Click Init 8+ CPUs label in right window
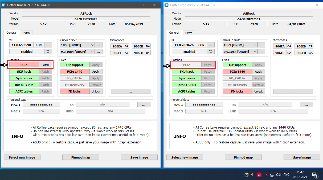This screenshot has height=180, width=323. click(187, 85)
